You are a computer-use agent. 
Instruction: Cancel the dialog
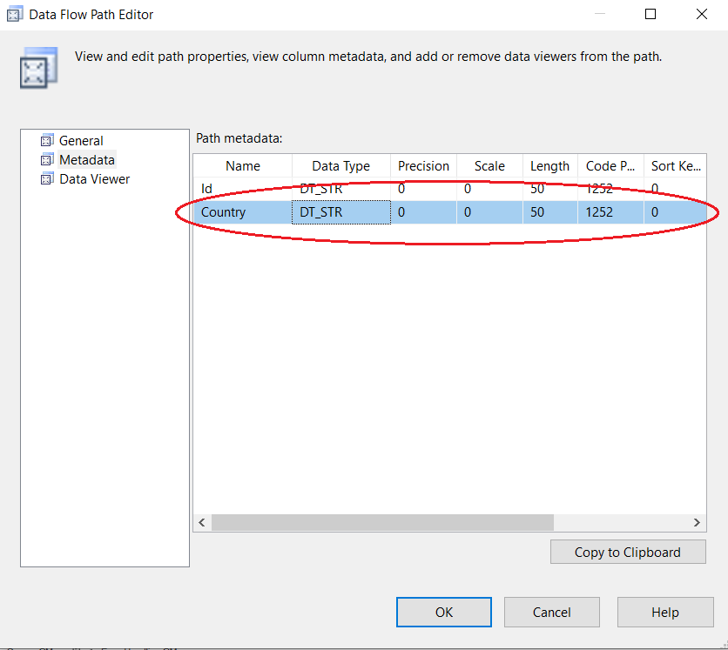click(x=551, y=613)
